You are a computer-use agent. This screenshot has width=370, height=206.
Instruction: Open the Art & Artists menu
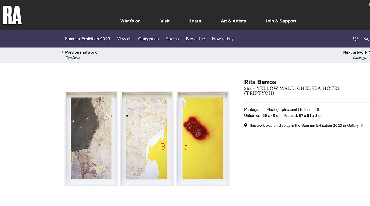(233, 21)
